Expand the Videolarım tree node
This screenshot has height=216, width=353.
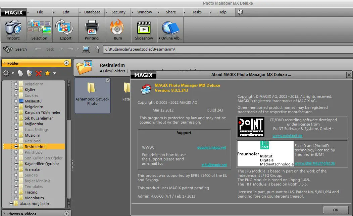(x=16, y=198)
